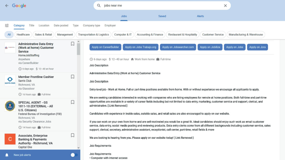
Task: Click the 'jobs near me' search field
Action: coord(162,6)
